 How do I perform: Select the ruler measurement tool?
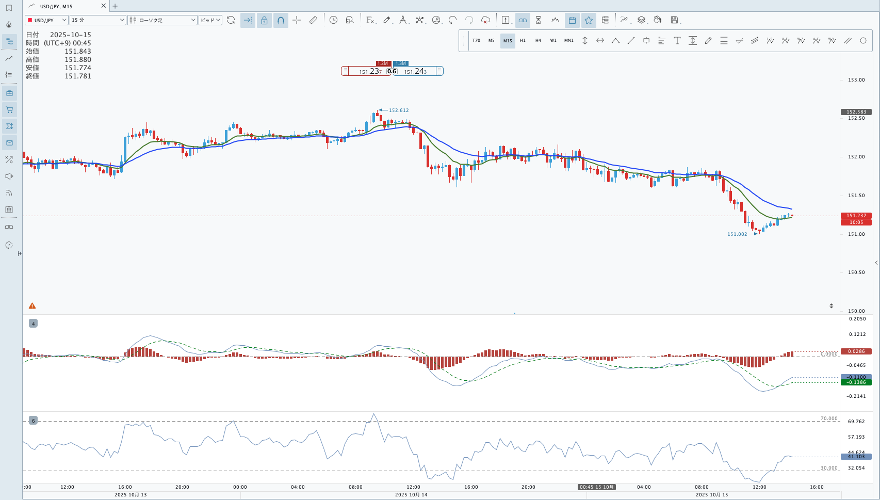pos(313,20)
